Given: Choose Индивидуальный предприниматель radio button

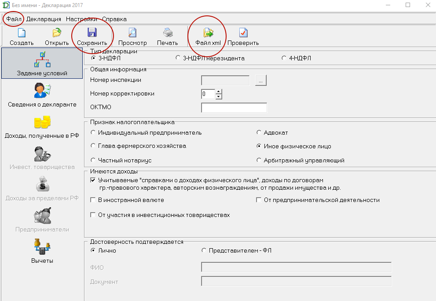Looking at the screenshot, I should [93, 133].
